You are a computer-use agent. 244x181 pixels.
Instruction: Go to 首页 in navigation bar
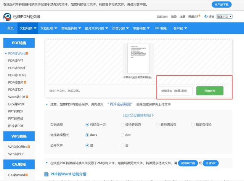coord(10,28)
